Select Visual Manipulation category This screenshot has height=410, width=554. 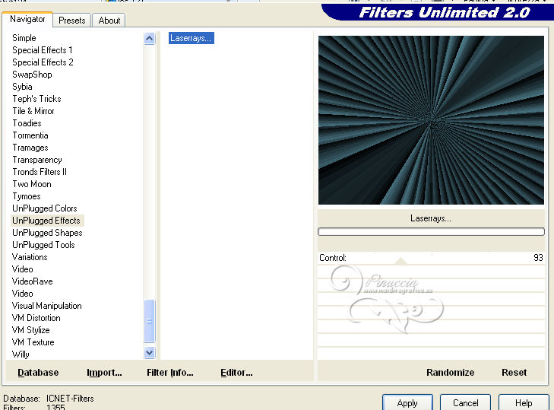click(46, 306)
